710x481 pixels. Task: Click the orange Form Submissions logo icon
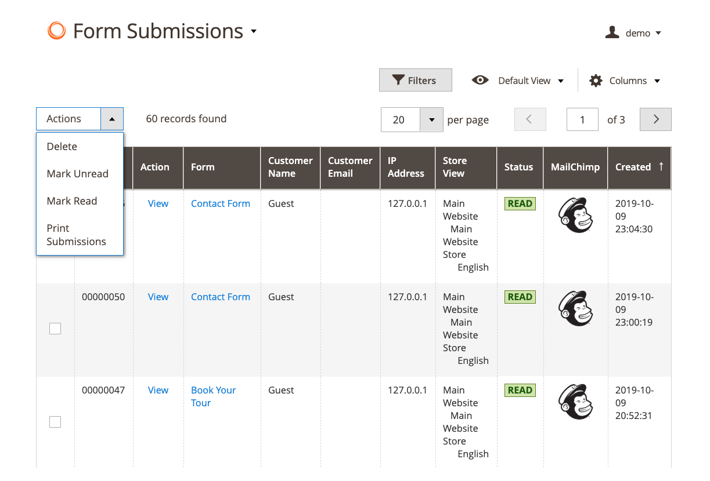(x=56, y=31)
